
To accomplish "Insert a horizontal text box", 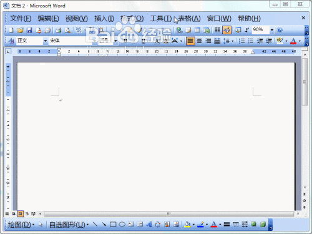I will (x=131, y=224).
